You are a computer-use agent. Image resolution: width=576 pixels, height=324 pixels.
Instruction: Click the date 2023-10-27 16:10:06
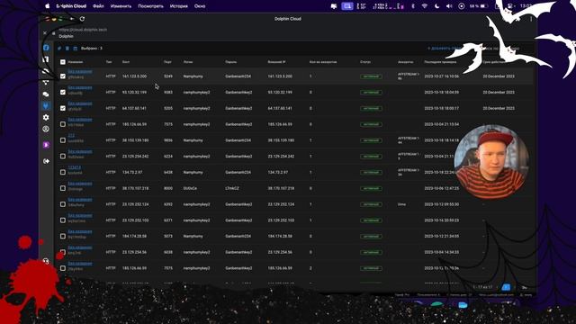442,76
